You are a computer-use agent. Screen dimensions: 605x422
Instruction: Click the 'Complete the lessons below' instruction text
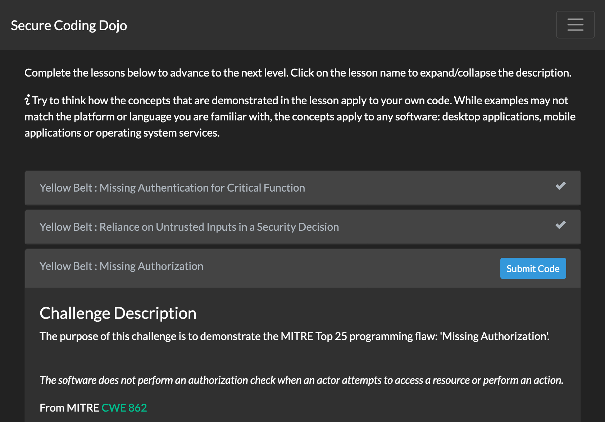coord(298,73)
